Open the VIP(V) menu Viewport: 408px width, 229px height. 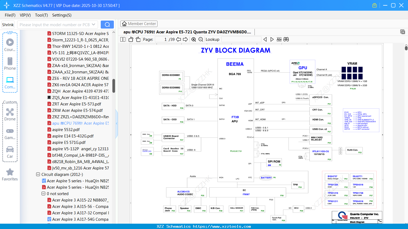pos(25,15)
